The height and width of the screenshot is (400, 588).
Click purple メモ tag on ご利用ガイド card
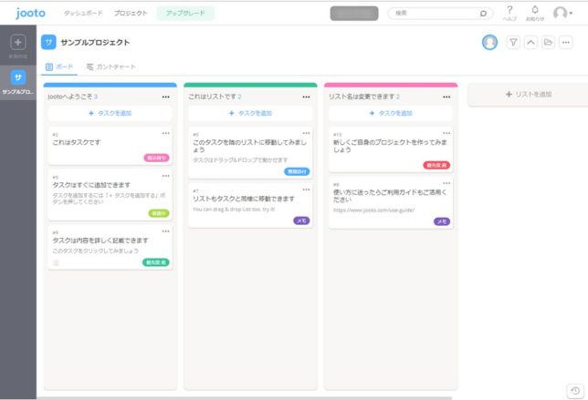click(442, 221)
